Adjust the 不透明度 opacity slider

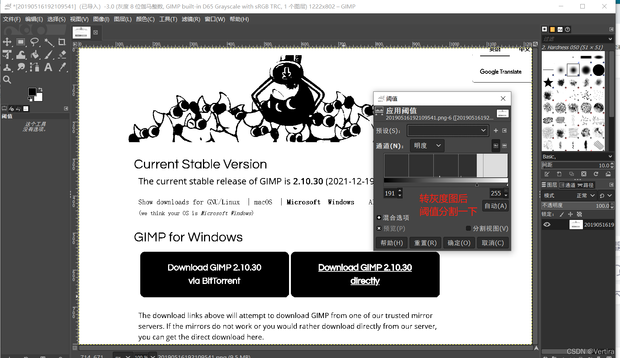pyautogui.click(x=577, y=205)
